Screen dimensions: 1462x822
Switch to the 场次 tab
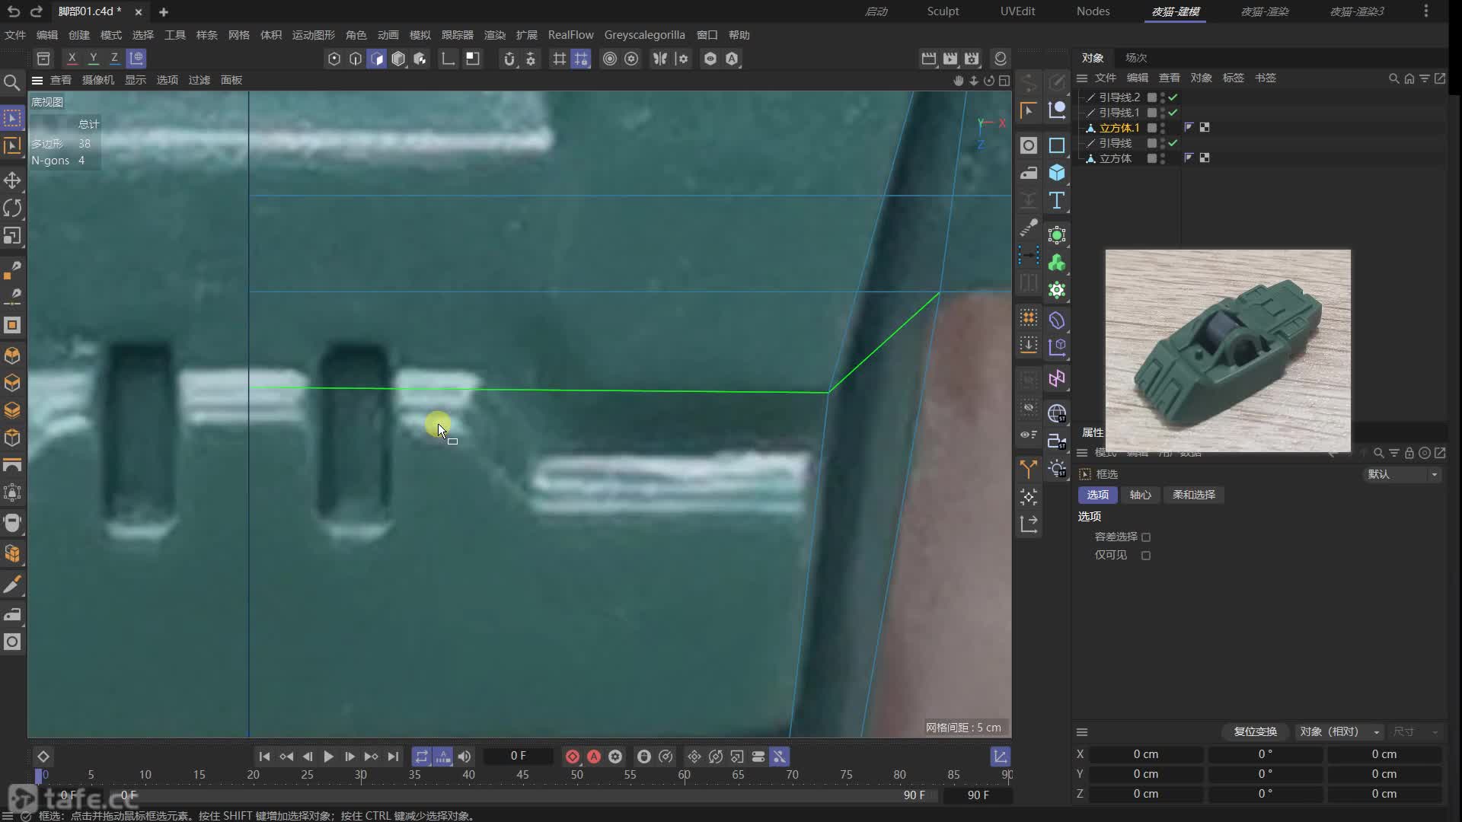point(1136,58)
